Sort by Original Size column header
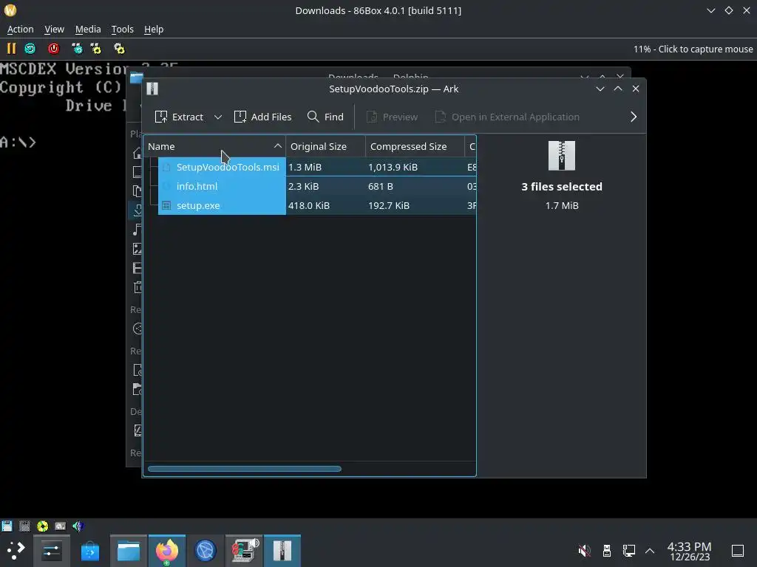Viewport: 757px width, 567px height. 325,147
